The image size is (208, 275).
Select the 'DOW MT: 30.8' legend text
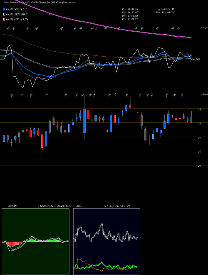17,15
